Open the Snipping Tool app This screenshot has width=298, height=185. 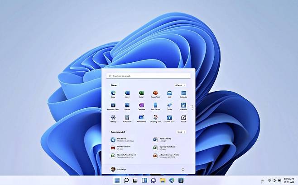click(155, 118)
